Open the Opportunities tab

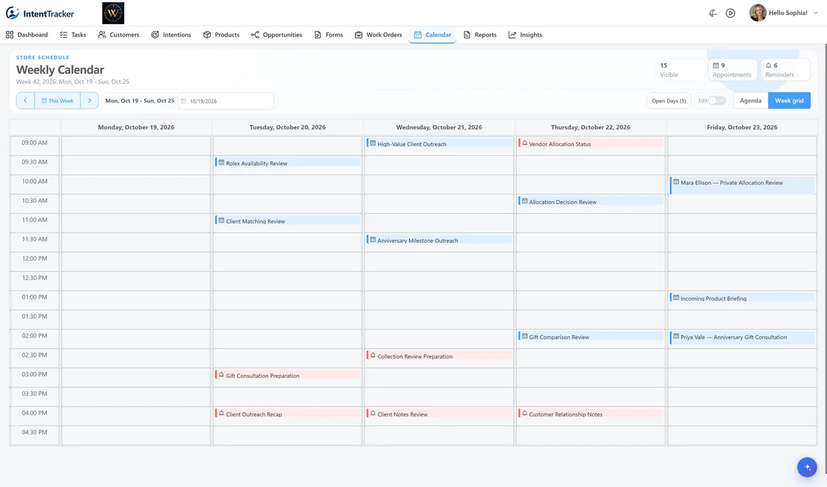pyautogui.click(x=276, y=34)
